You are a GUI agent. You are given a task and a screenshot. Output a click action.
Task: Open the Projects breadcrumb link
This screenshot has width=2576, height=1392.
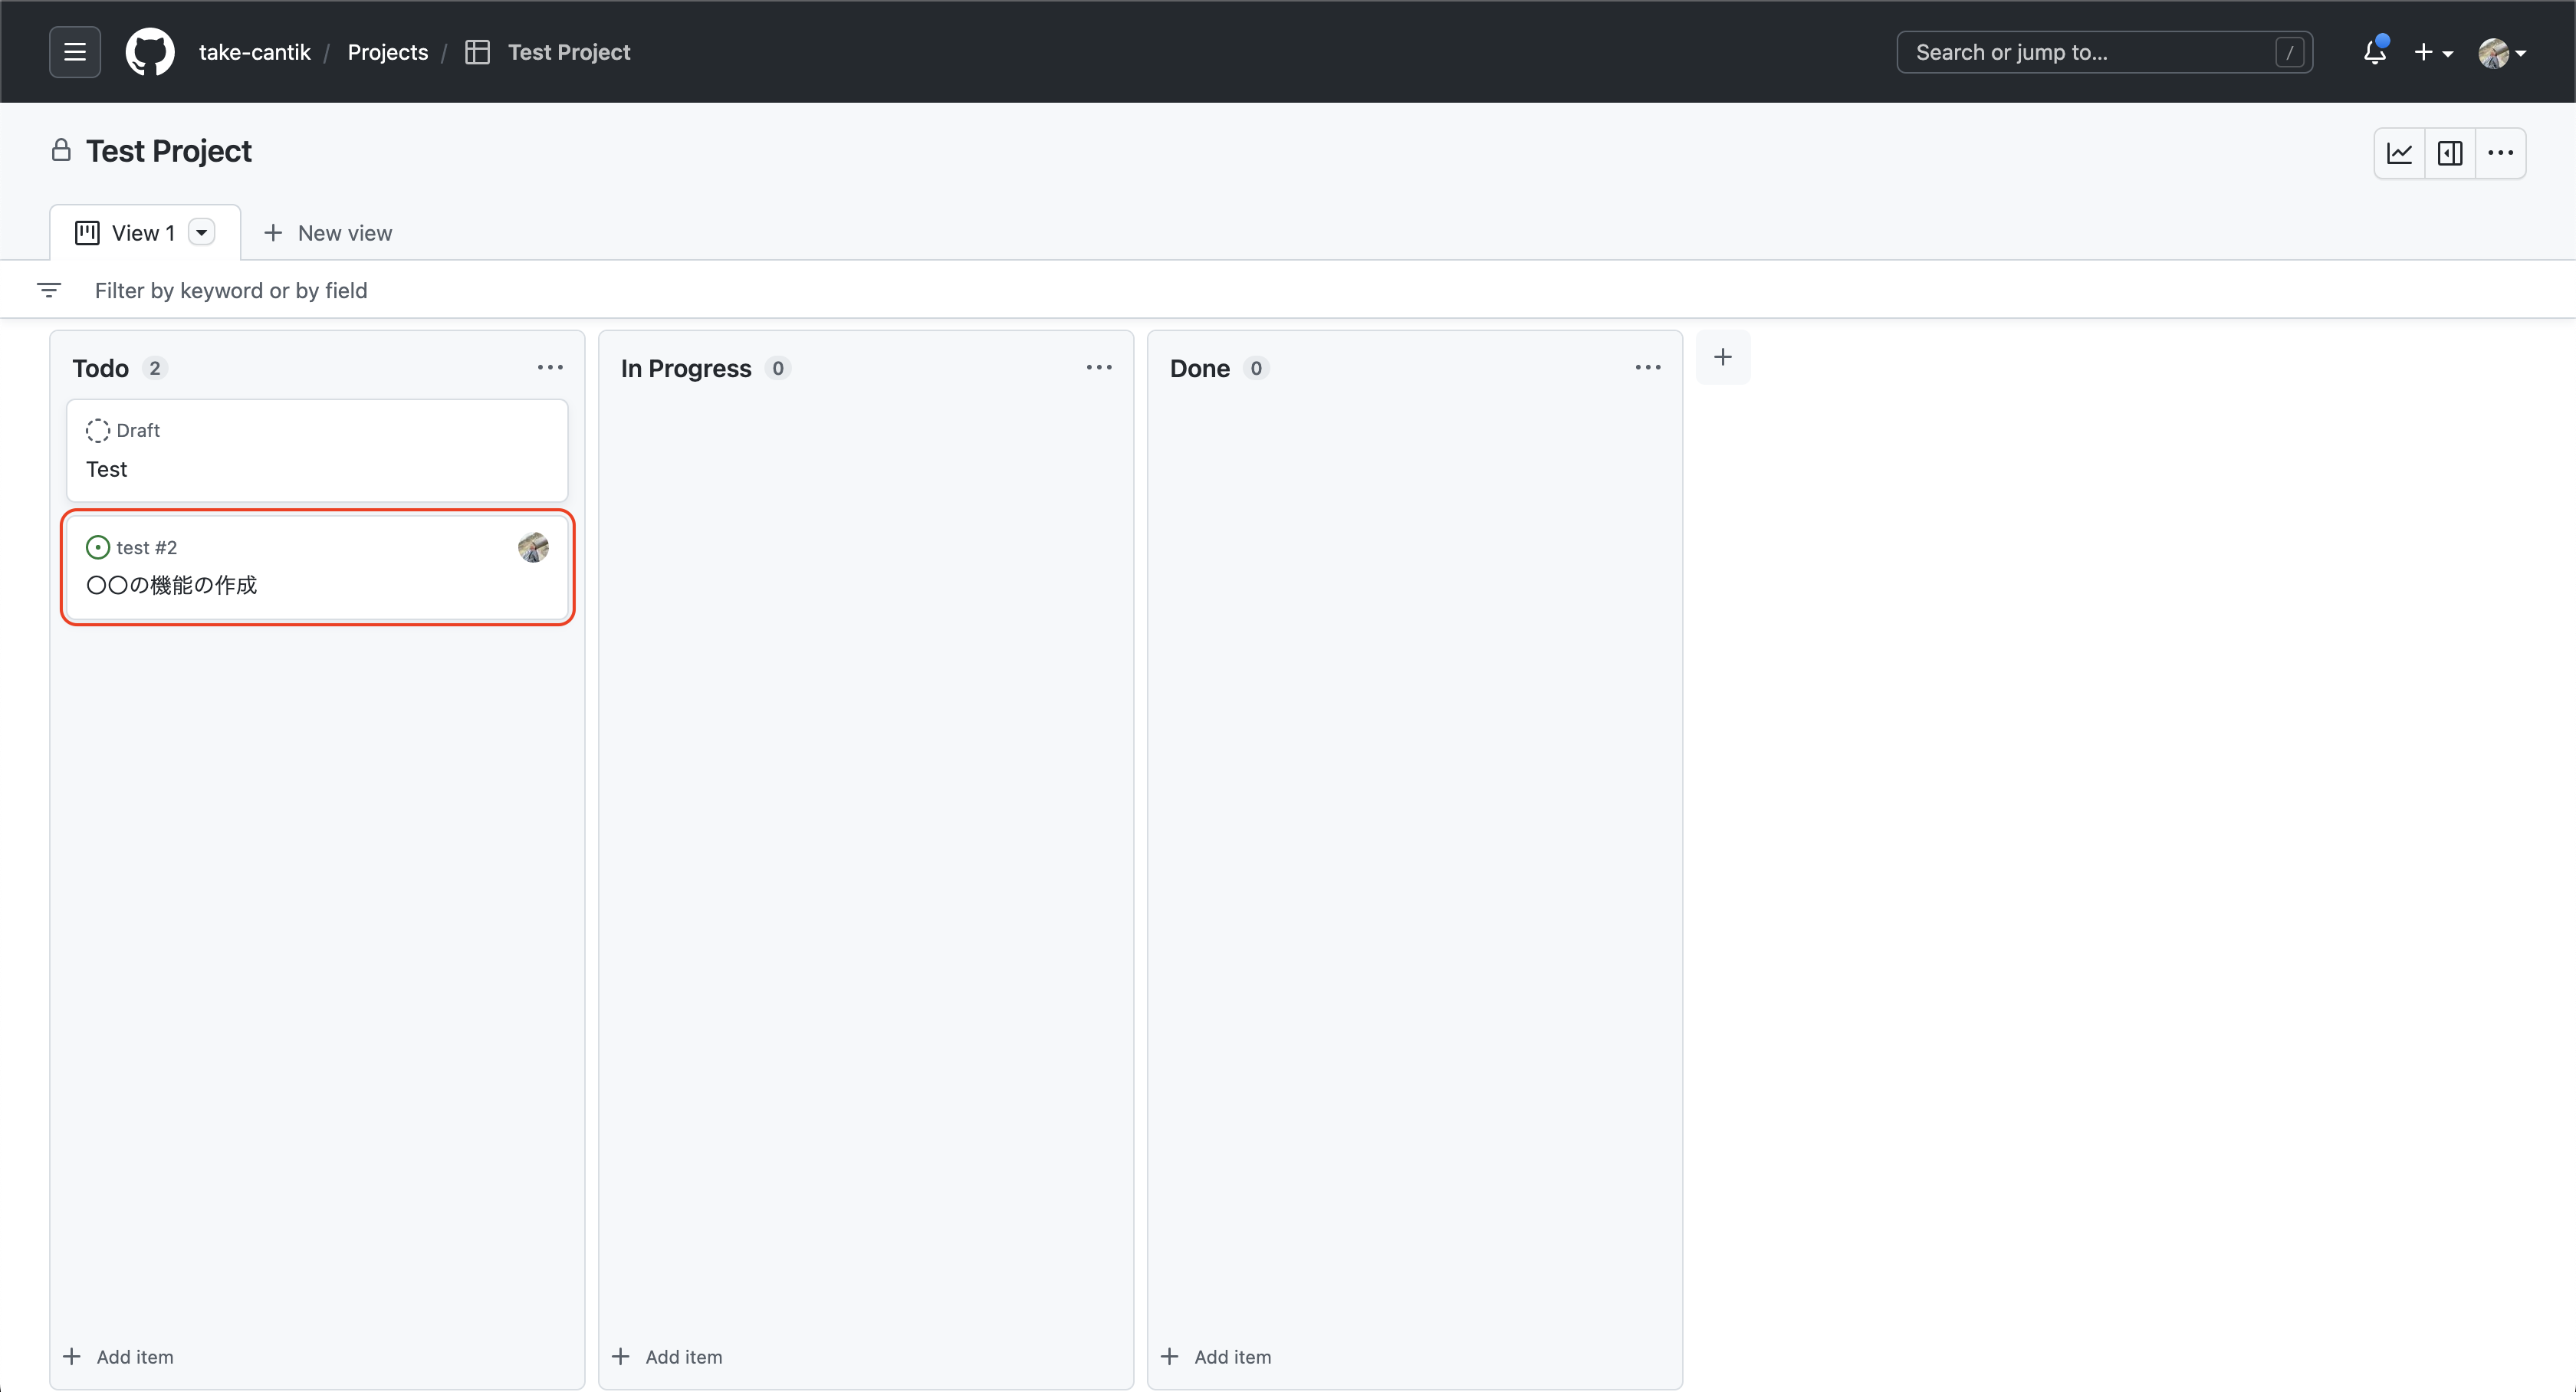[387, 51]
